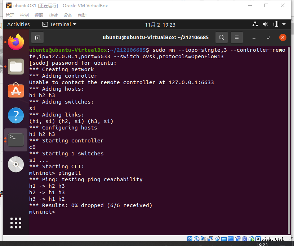This screenshot has height=246, width=294.
Task: Click the 'Unable to contact the remote controller' line
Action: 121,82
